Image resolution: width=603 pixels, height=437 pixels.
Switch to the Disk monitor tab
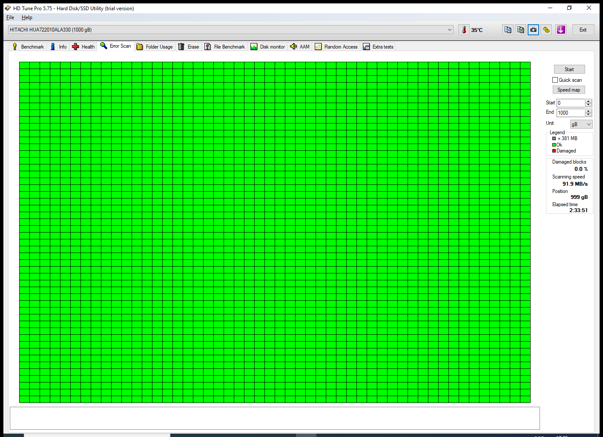pyautogui.click(x=268, y=47)
